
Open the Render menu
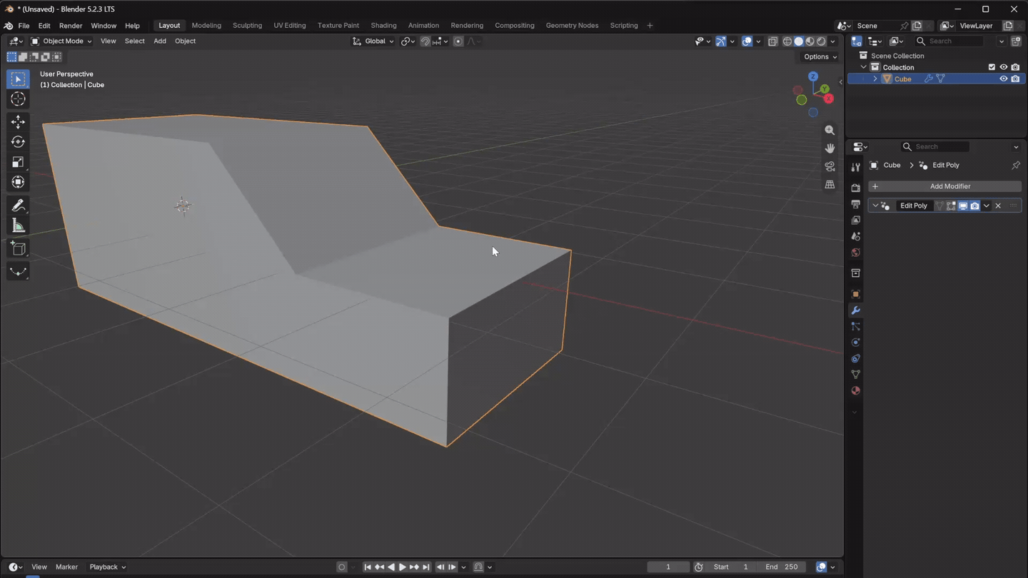click(71, 26)
